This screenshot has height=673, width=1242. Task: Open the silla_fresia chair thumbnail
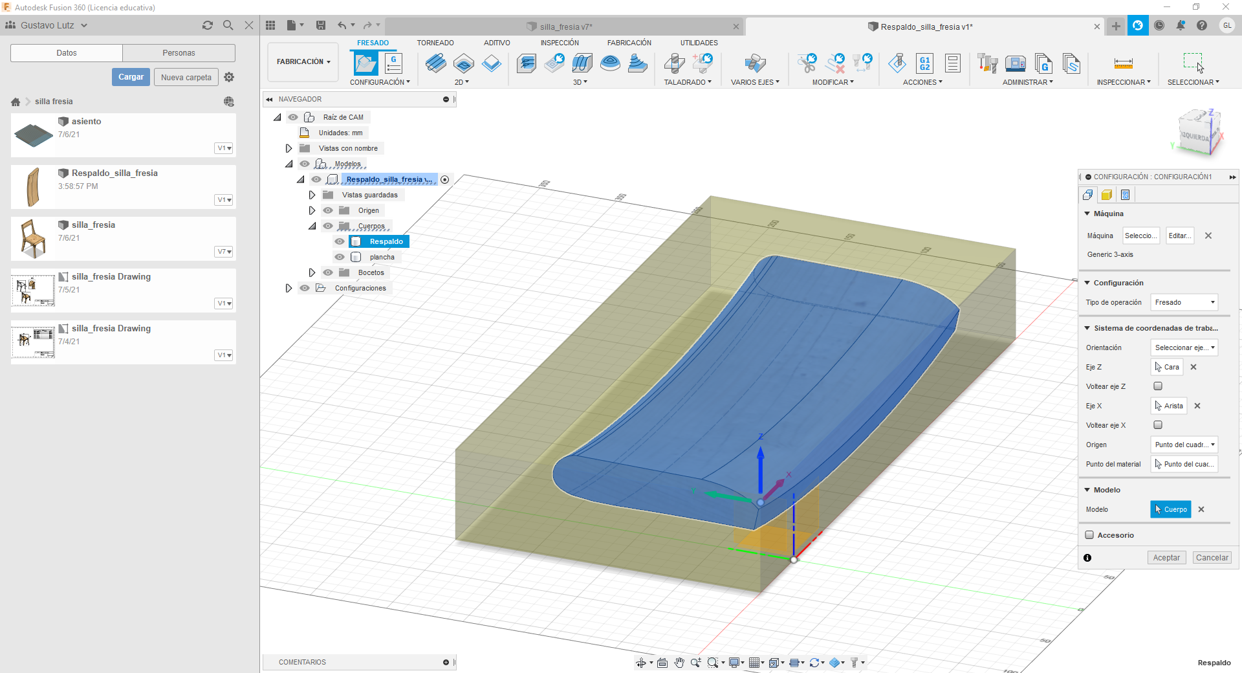33,238
